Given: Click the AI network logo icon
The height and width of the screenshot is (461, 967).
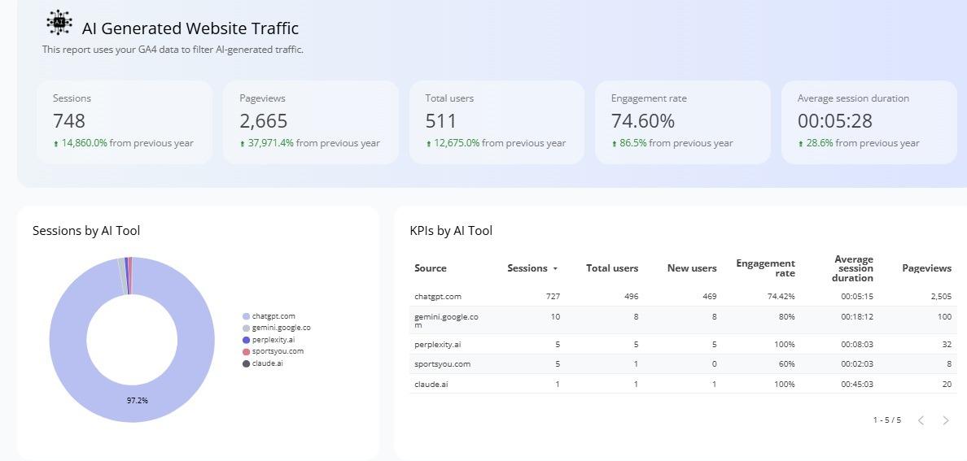Looking at the screenshot, I should [59, 23].
